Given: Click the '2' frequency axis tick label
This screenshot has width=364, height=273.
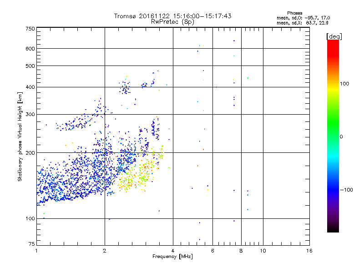Looking at the screenshot, I should coord(105,251).
